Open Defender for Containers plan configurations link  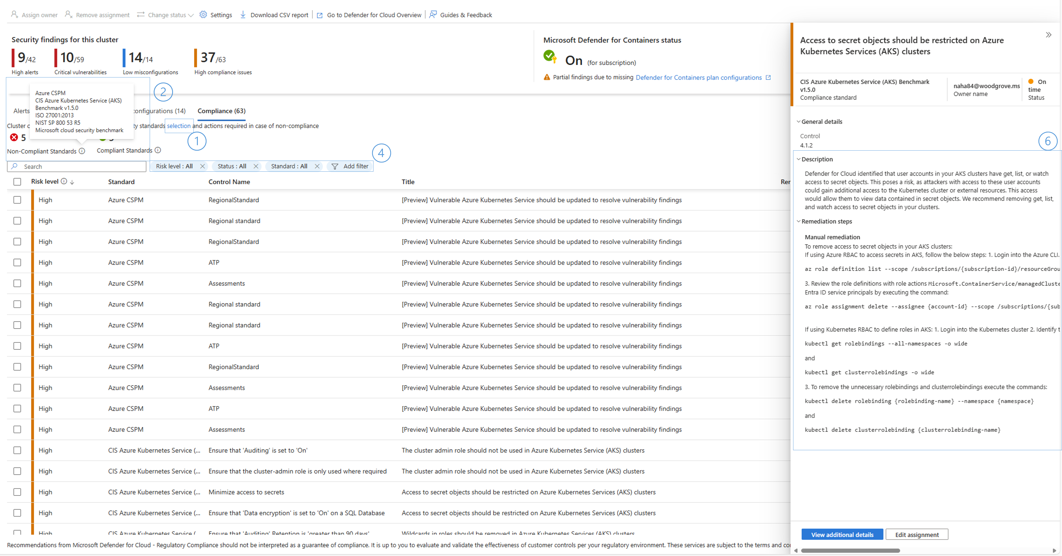[x=698, y=77]
